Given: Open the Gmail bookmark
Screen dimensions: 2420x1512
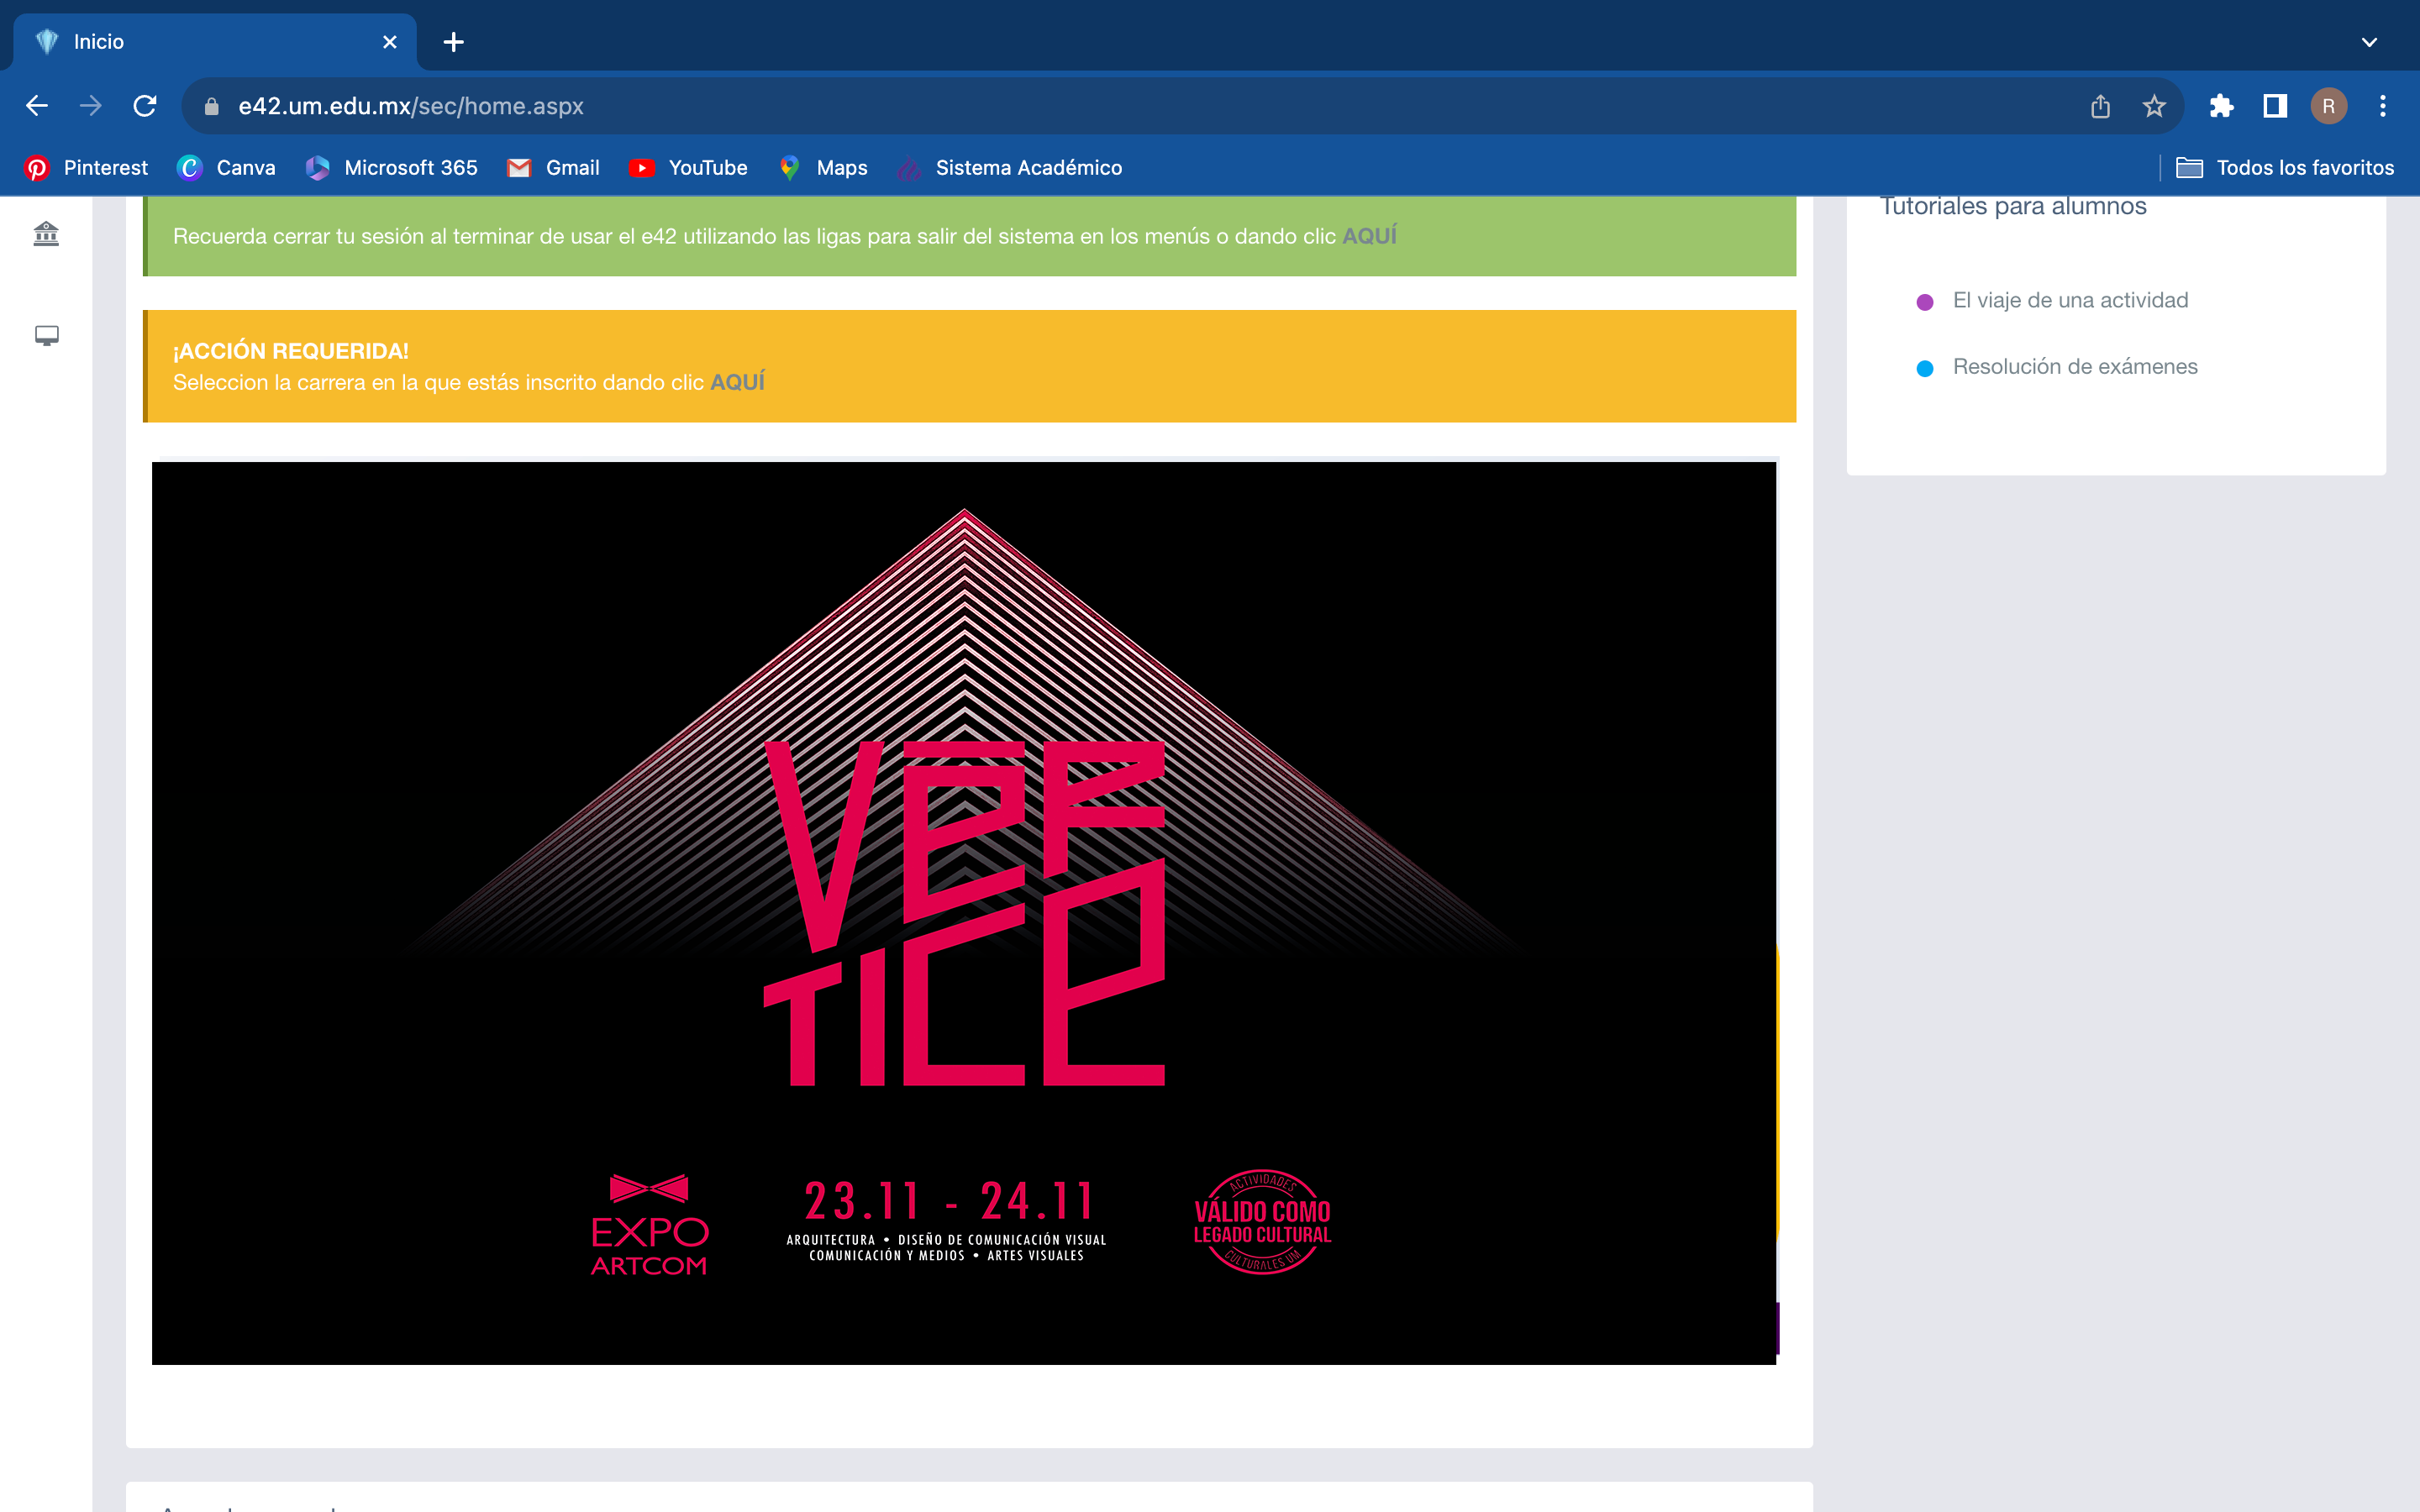Looking at the screenshot, I should point(553,168).
